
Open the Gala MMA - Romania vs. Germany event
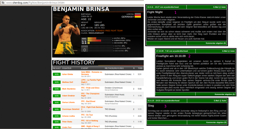coord(92,73)
